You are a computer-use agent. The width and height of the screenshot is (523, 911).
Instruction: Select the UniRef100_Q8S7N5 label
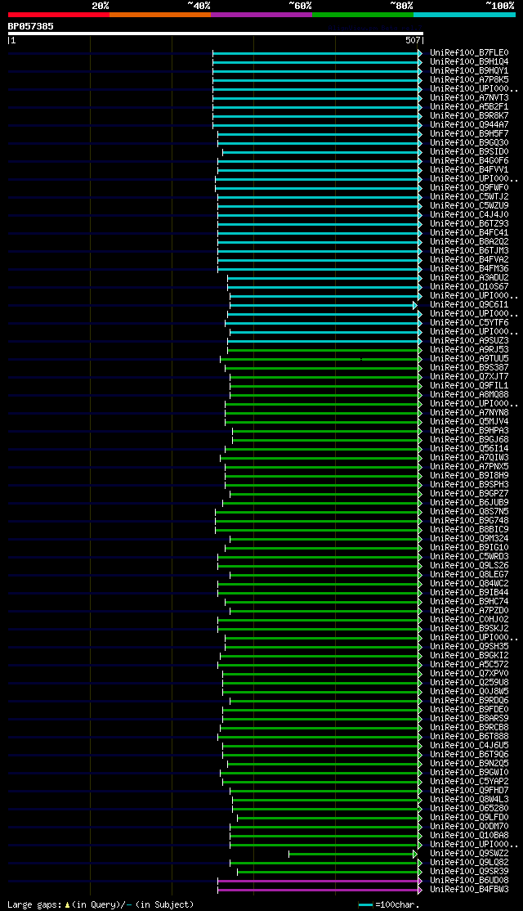470,512
